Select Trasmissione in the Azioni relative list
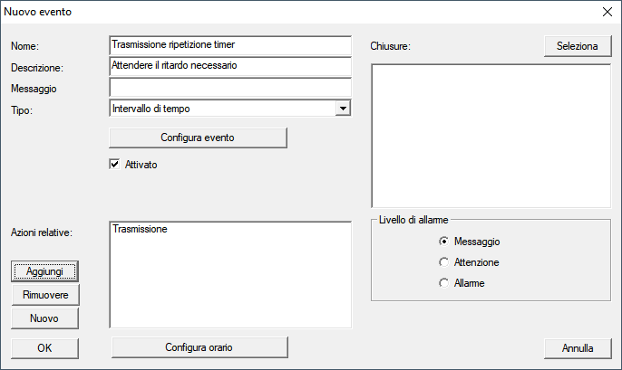Screen dimensions: 622x370 (x=141, y=231)
